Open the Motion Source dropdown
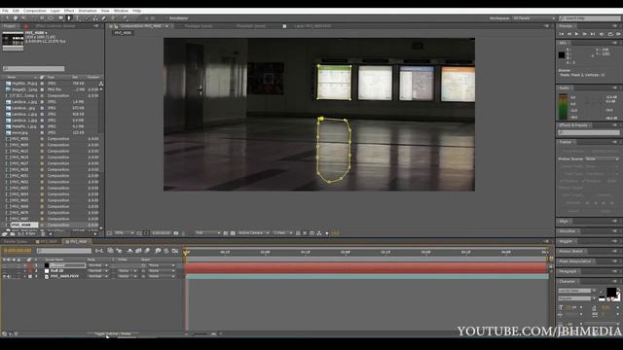Viewport: 623px width, 350px height. (x=602, y=159)
